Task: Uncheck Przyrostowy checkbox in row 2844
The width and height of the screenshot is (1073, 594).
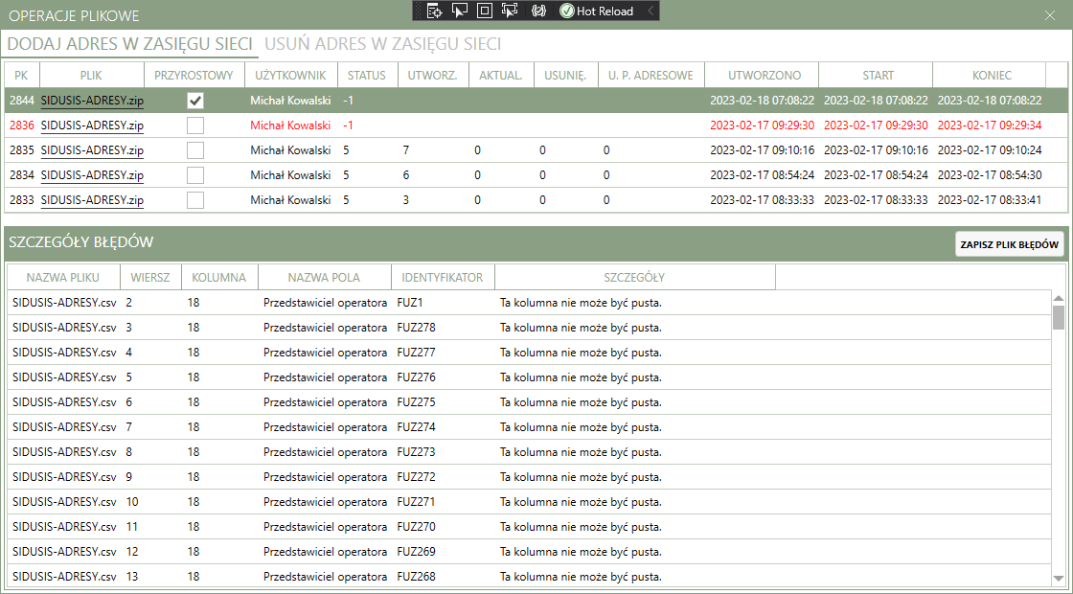Action: [x=195, y=101]
